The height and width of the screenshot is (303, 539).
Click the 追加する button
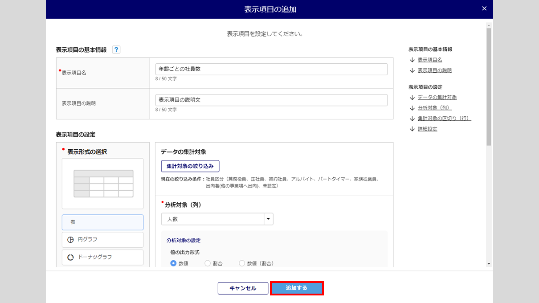(297, 288)
